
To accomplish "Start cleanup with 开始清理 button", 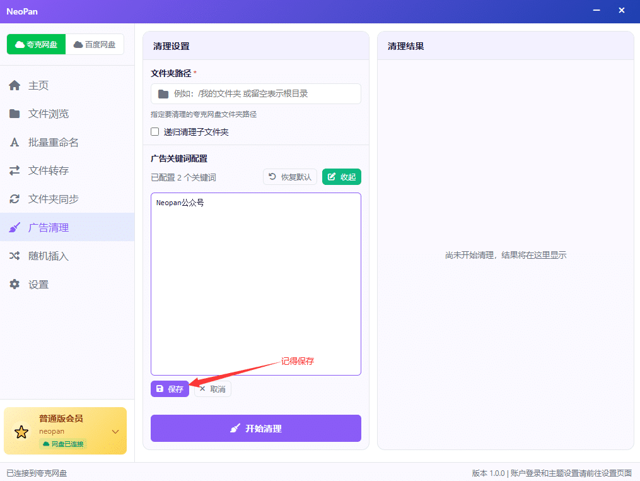I will [256, 428].
